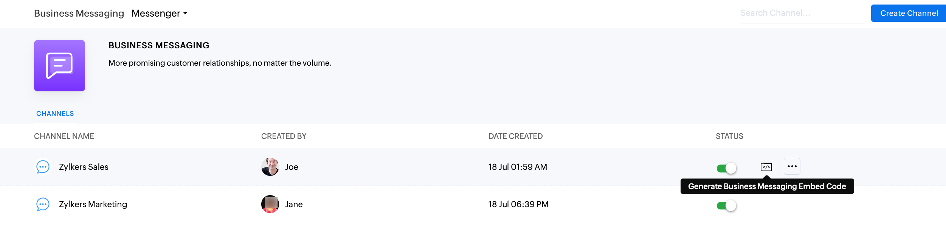Sort by the Date Created column header
The image size is (946, 234).
click(x=515, y=136)
